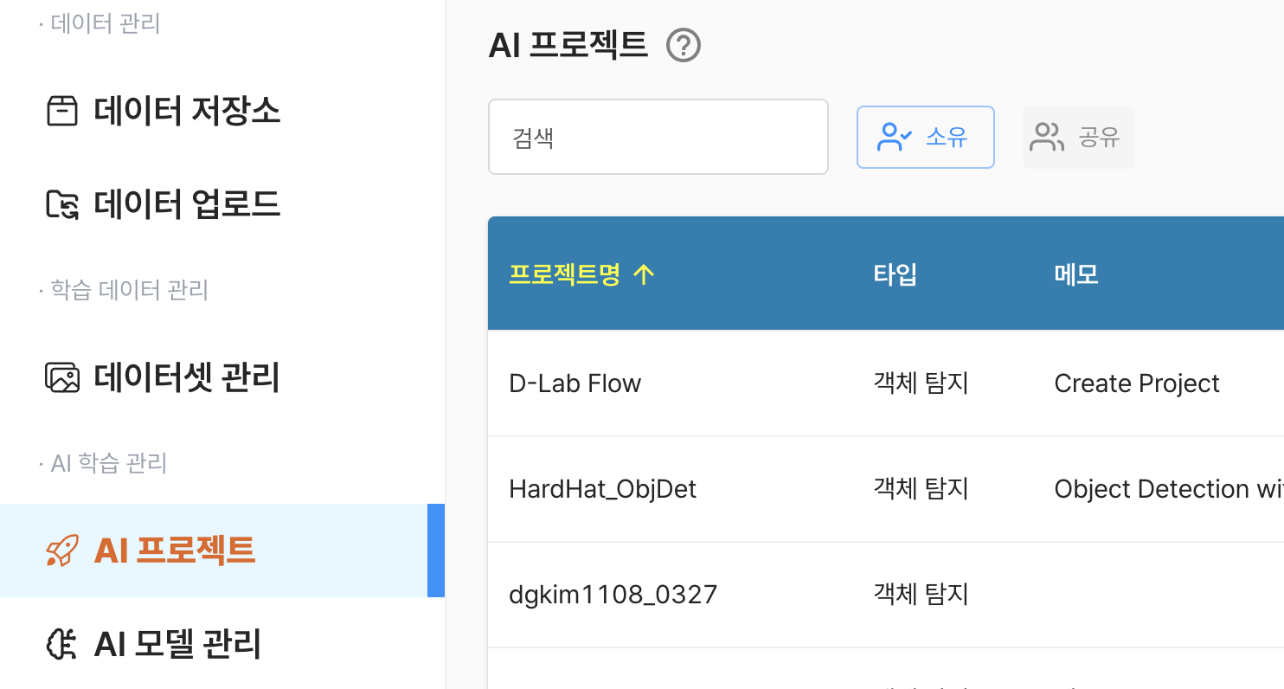Click the ascending sort arrow icon
This screenshot has height=689, width=1284.
pyautogui.click(x=643, y=274)
